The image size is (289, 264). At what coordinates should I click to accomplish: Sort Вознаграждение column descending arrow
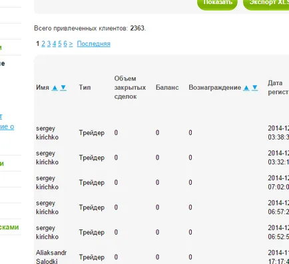255,88
